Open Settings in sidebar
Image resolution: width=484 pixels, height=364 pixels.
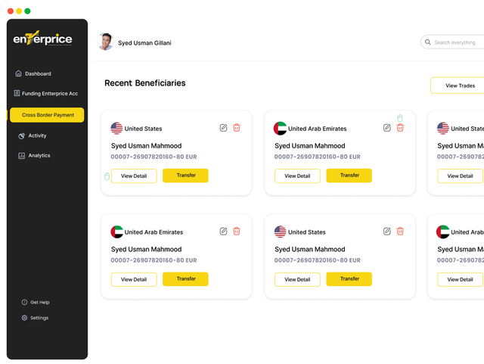pyautogui.click(x=39, y=318)
